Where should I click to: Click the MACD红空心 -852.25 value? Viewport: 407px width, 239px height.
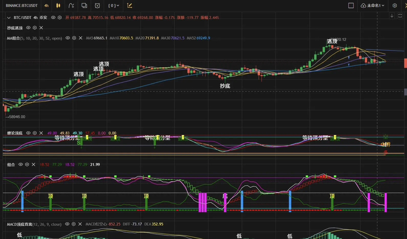[x=103, y=224]
